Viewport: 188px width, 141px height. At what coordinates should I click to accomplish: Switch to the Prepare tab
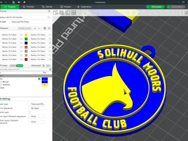click(10, 7)
